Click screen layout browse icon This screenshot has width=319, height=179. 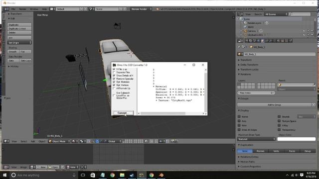click(x=52, y=9)
